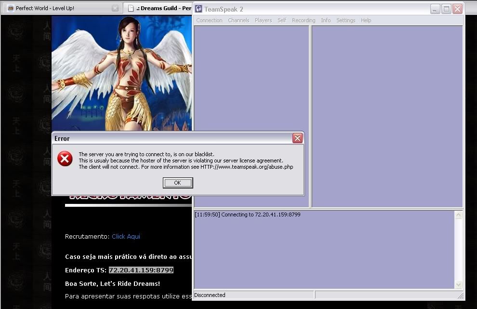This screenshot has height=309, width=477.
Task: Click the 'Para apresentar suas respotas' text line
Action: coord(128,296)
